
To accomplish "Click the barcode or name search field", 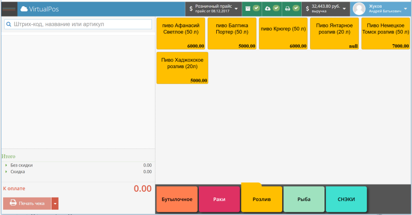I will pos(78,24).
